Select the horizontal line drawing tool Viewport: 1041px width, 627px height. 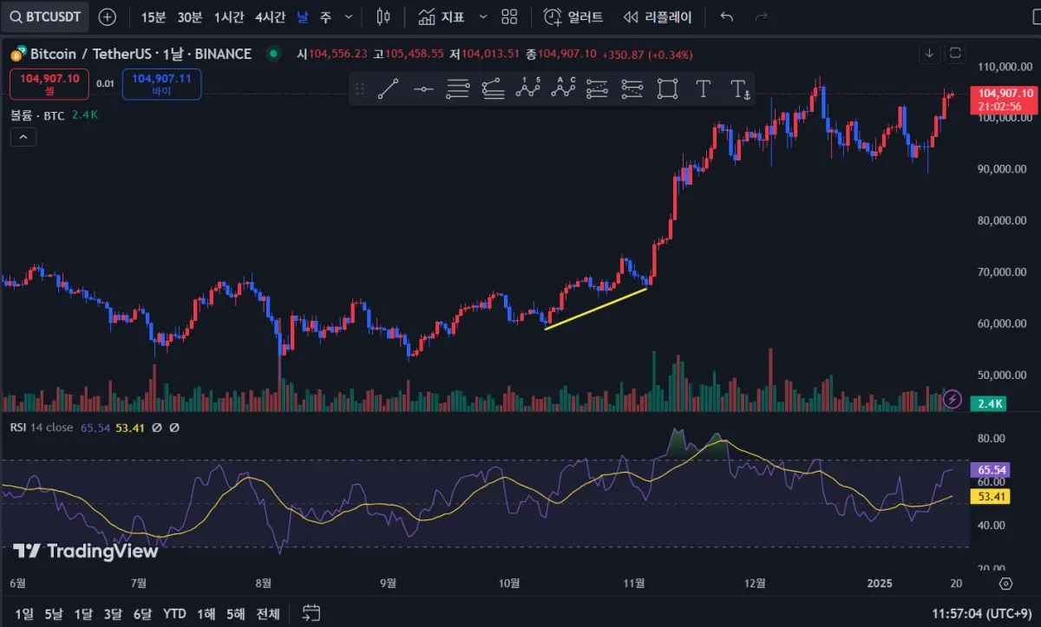click(423, 88)
